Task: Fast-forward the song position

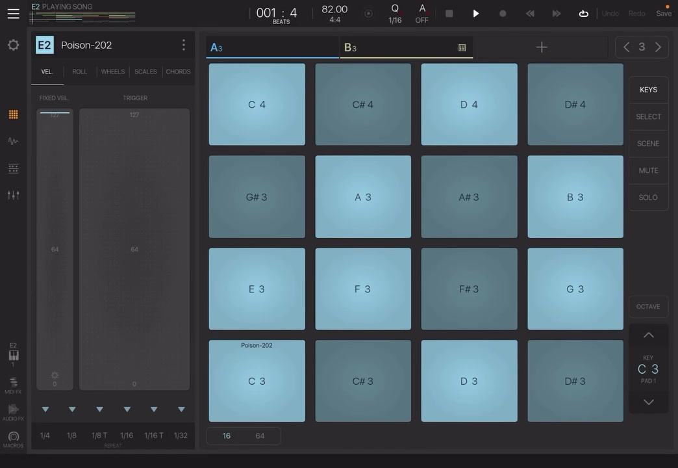Action: [x=557, y=14]
